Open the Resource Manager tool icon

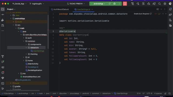pos(3,20)
